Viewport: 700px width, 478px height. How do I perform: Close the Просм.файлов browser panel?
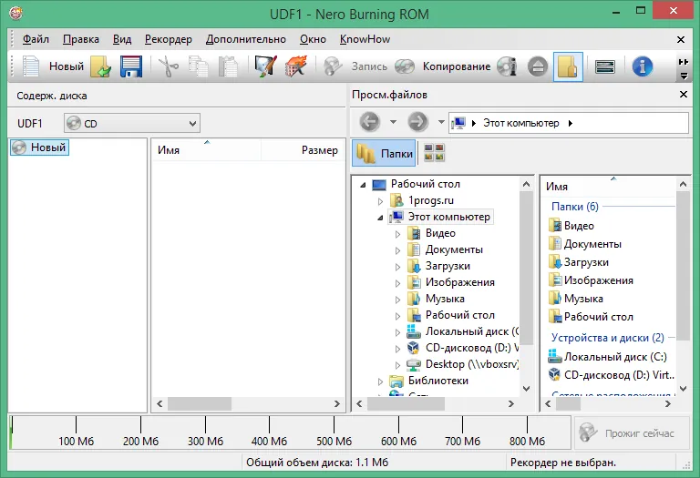683,94
